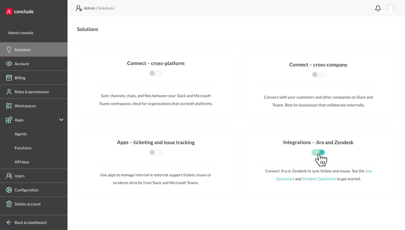Open the Zendesk Quickstart link

[319, 179]
